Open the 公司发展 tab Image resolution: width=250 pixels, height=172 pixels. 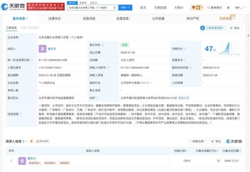coord(158,18)
